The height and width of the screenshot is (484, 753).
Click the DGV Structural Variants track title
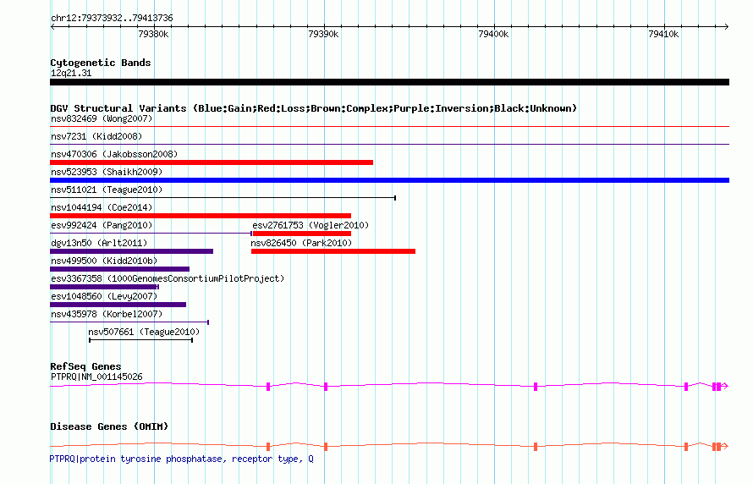coord(314,108)
